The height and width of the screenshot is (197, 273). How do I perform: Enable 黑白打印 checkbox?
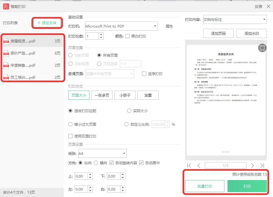pyautogui.click(x=127, y=36)
